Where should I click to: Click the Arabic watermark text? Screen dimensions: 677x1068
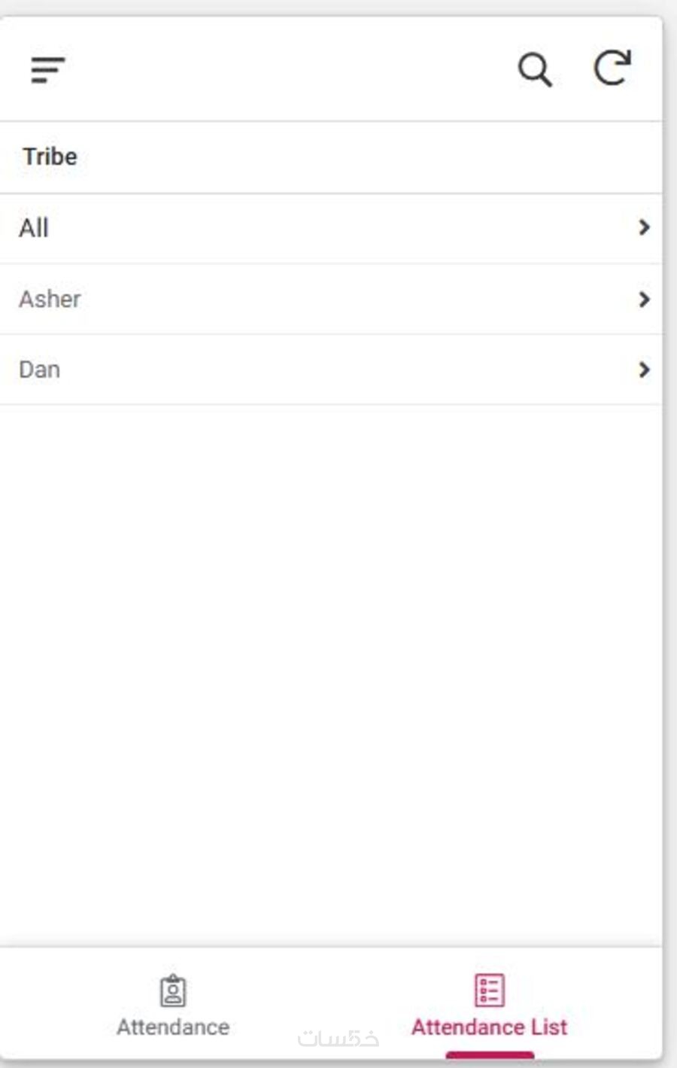pyautogui.click(x=338, y=1038)
